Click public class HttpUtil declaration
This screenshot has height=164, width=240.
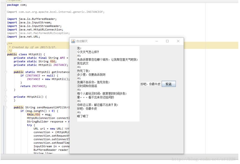coord(26,54)
